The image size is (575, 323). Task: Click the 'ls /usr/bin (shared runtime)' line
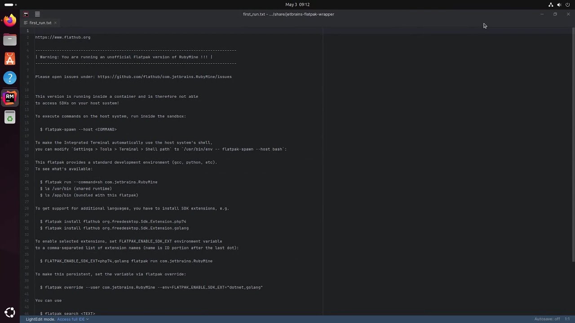click(76, 189)
